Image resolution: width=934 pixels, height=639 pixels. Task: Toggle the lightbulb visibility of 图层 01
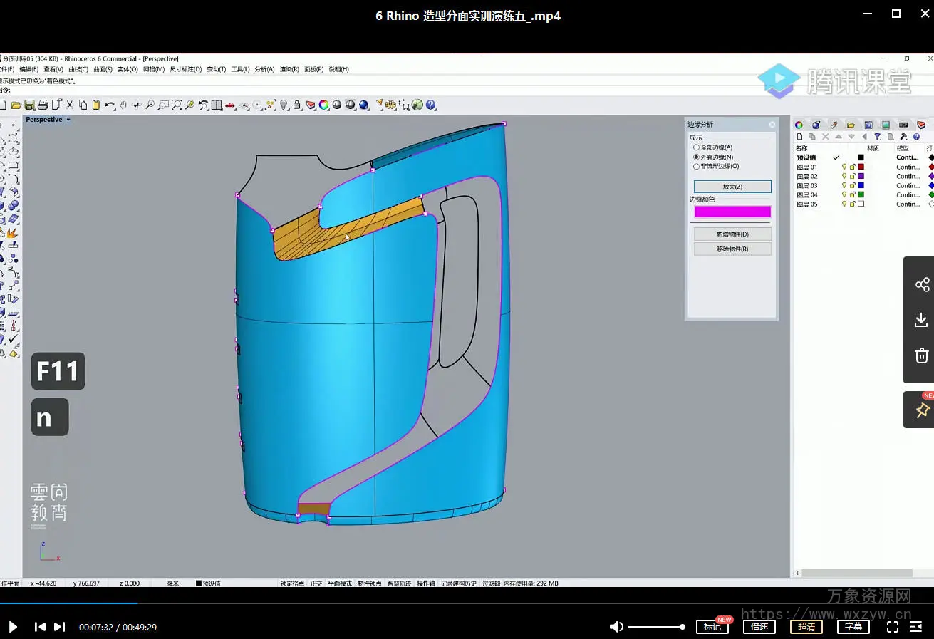point(844,167)
